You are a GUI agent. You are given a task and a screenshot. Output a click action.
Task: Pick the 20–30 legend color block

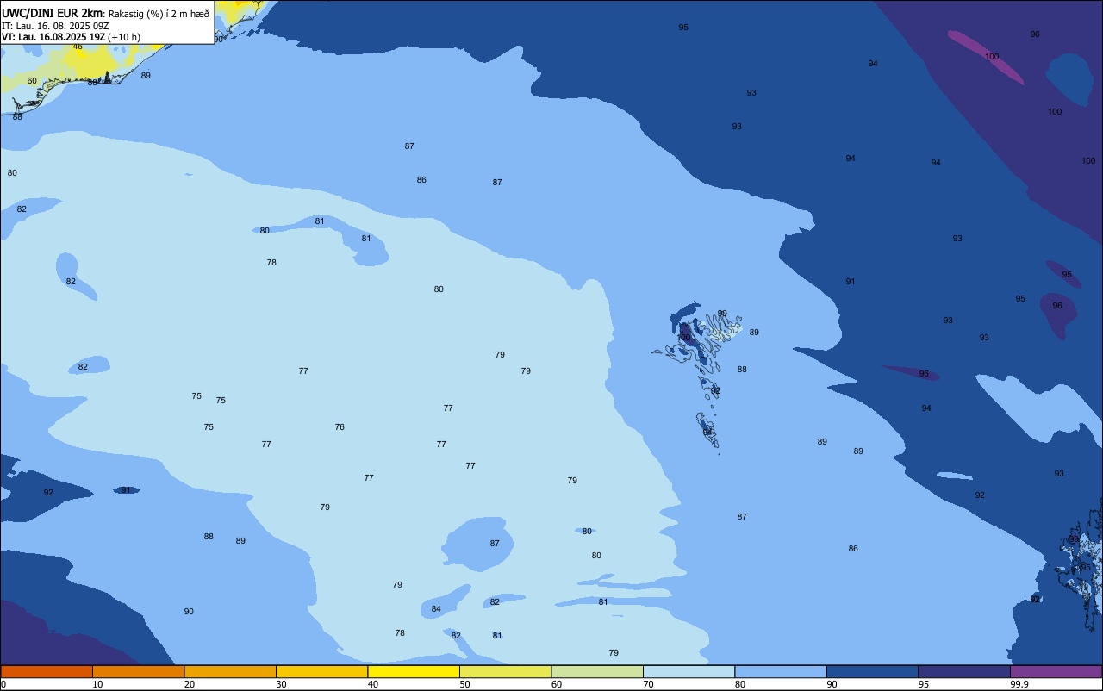click(230, 671)
